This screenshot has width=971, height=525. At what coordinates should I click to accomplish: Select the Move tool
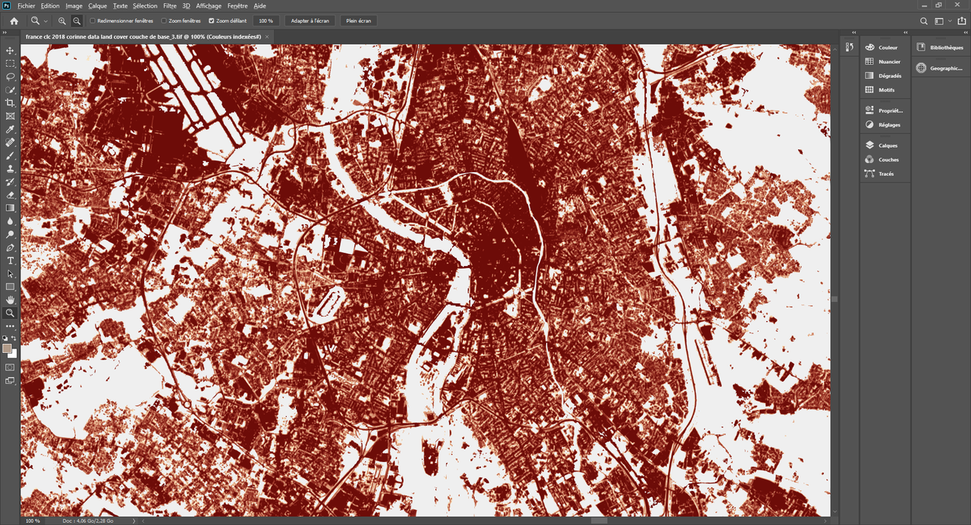pos(10,51)
